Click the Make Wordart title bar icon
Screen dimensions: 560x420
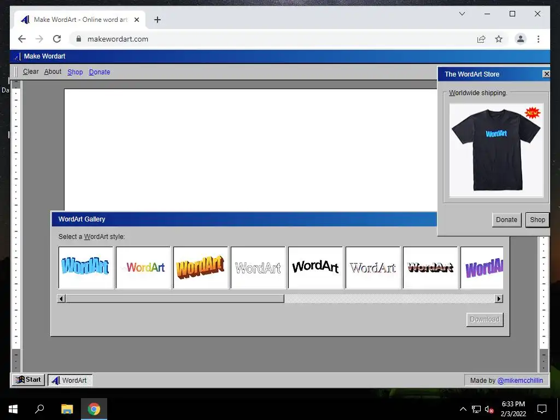coord(17,56)
